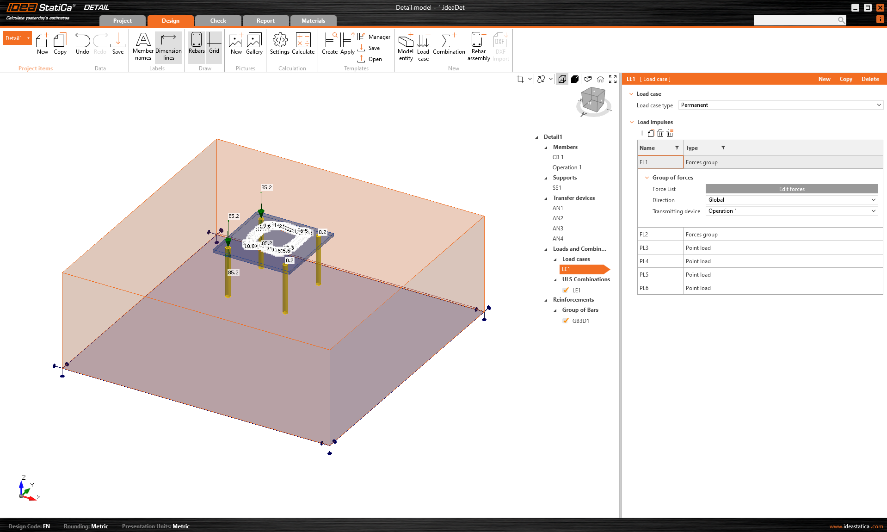The width and height of the screenshot is (887, 532).
Task: Toggle the Grid draw tool
Action: coord(214,43)
